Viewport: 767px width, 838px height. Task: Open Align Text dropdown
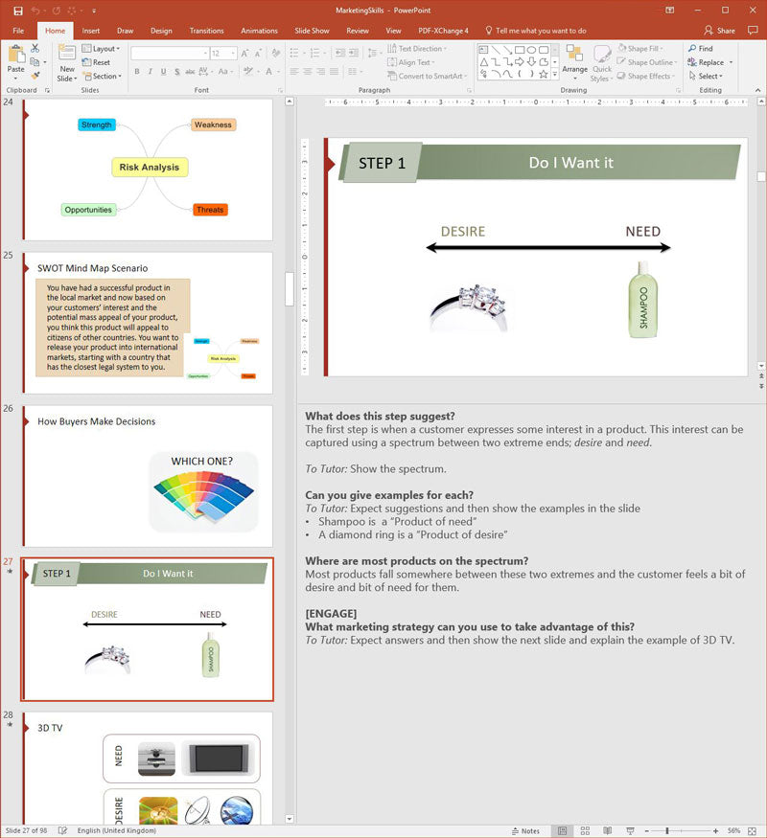(x=410, y=62)
